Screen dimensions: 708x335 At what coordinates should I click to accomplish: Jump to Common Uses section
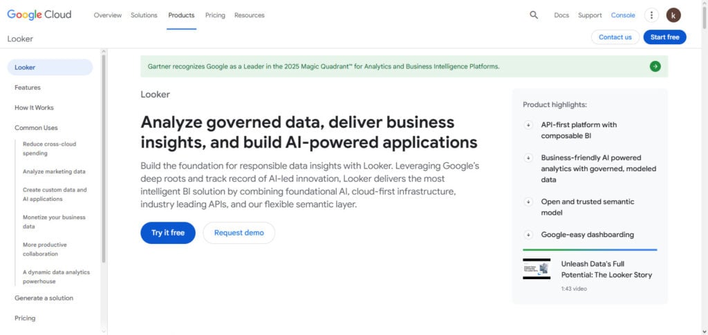36,128
